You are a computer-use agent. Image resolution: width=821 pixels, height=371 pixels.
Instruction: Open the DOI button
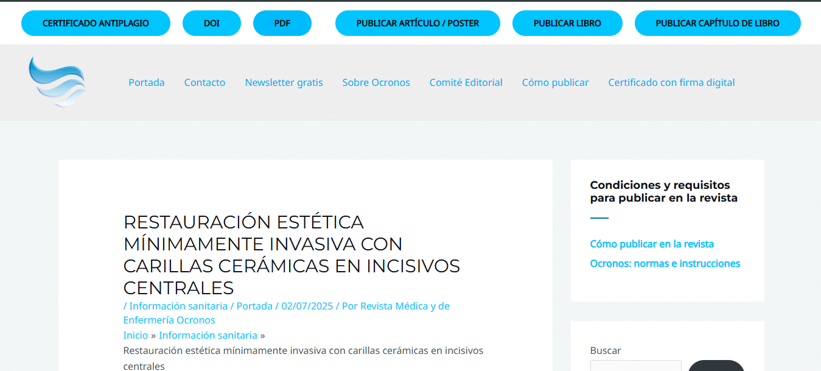tap(211, 23)
